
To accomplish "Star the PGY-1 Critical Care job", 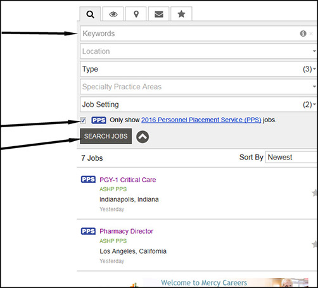I will (315, 193).
